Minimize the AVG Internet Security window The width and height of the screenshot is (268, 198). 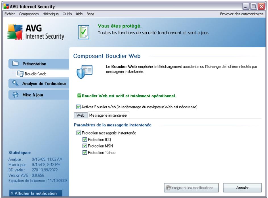tap(246, 7)
